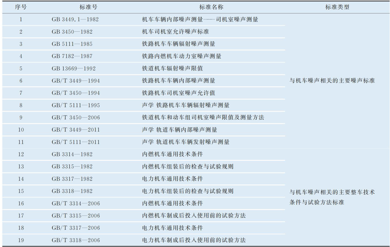
Task: Select standard number GB/T 3315—2006
Action: tap(76, 216)
